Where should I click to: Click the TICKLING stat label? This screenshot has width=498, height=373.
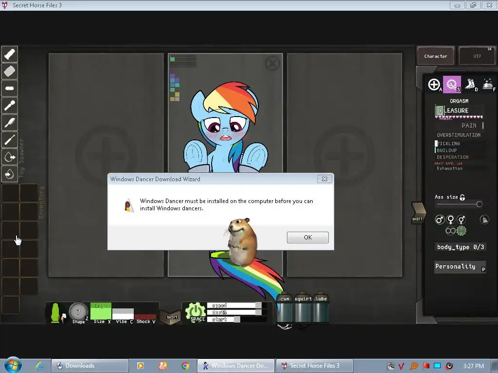(448, 144)
